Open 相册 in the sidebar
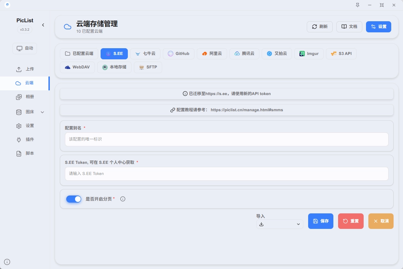Viewport: 403px width, 269px height. [25, 97]
